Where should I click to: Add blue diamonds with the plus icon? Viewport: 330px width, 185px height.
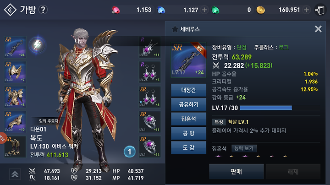[x=204, y=10]
